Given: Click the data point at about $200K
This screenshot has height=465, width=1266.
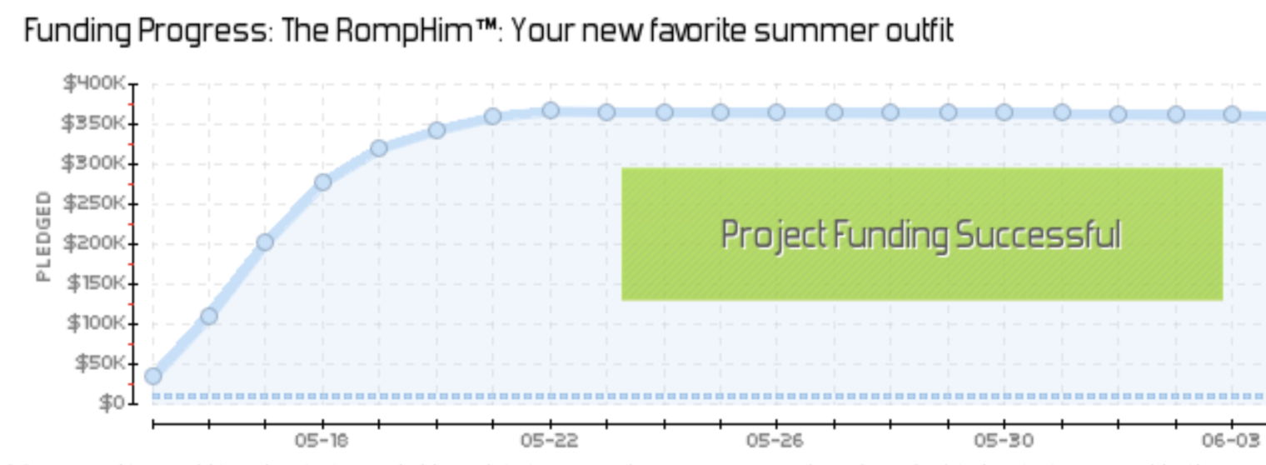Looking at the screenshot, I should (x=265, y=242).
